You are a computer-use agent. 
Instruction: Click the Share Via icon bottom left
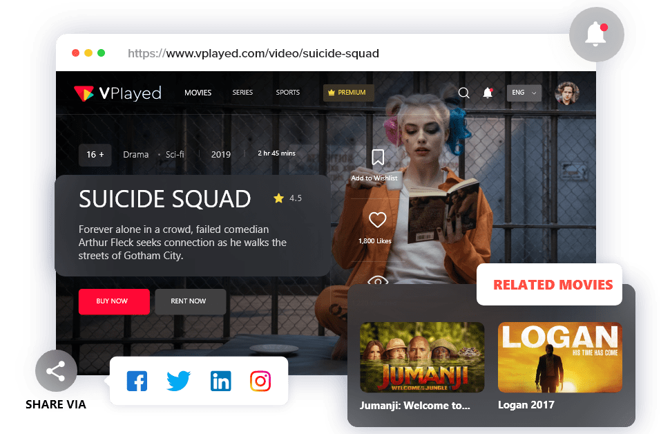[56, 370]
